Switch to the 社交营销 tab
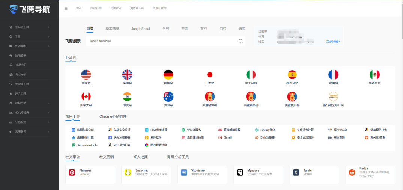Screen dimensions: 403x190 click(x=107, y=157)
